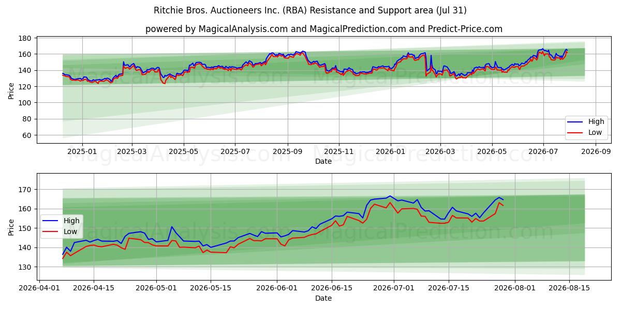The height and width of the screenshot is (310, 621).
Task: Click the bottom chart y-axis value '150'
Action: coord(26,228)
